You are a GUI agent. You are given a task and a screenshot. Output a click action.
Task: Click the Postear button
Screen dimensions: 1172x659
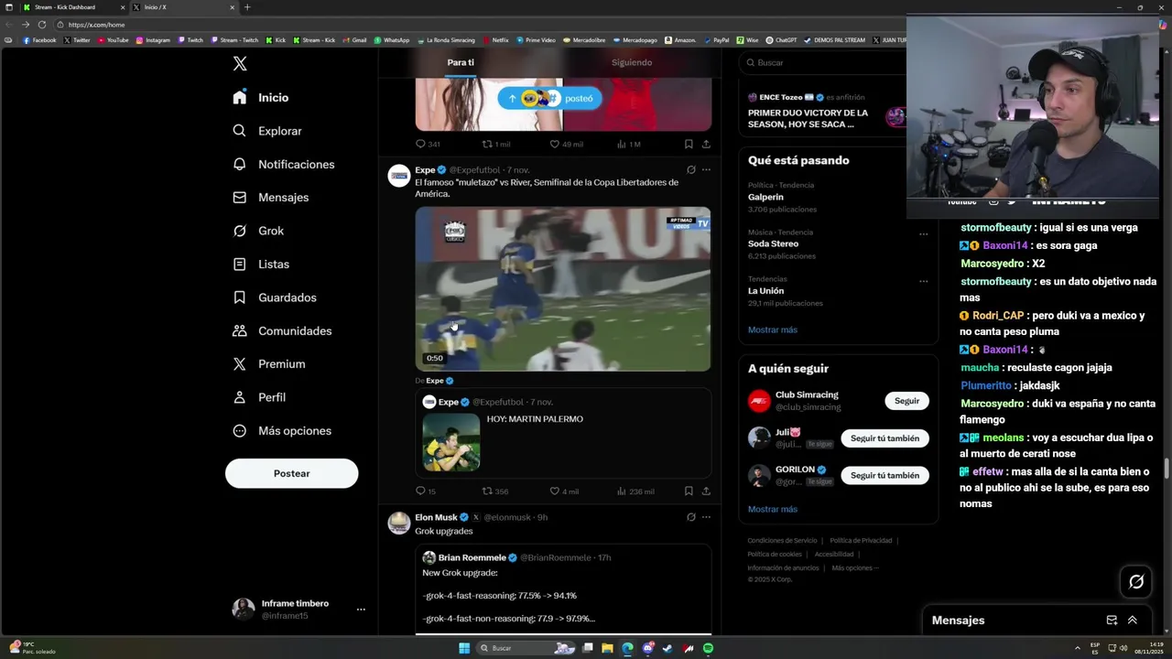tap(292, 473)
